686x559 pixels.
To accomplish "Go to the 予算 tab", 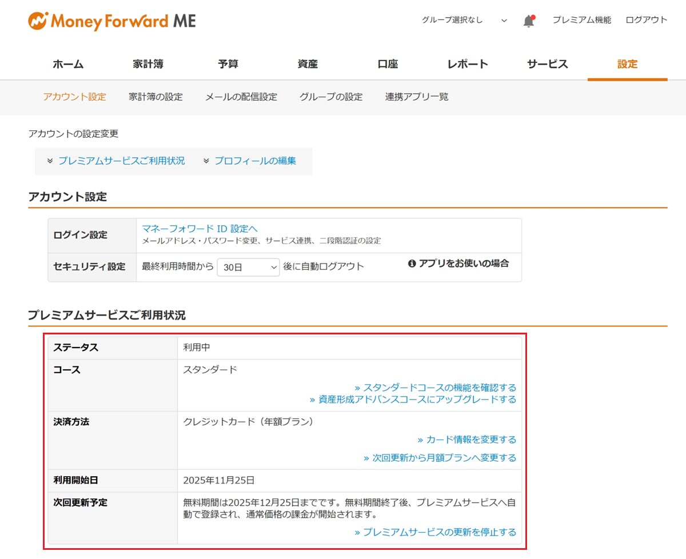I will (x=228, y=64).
